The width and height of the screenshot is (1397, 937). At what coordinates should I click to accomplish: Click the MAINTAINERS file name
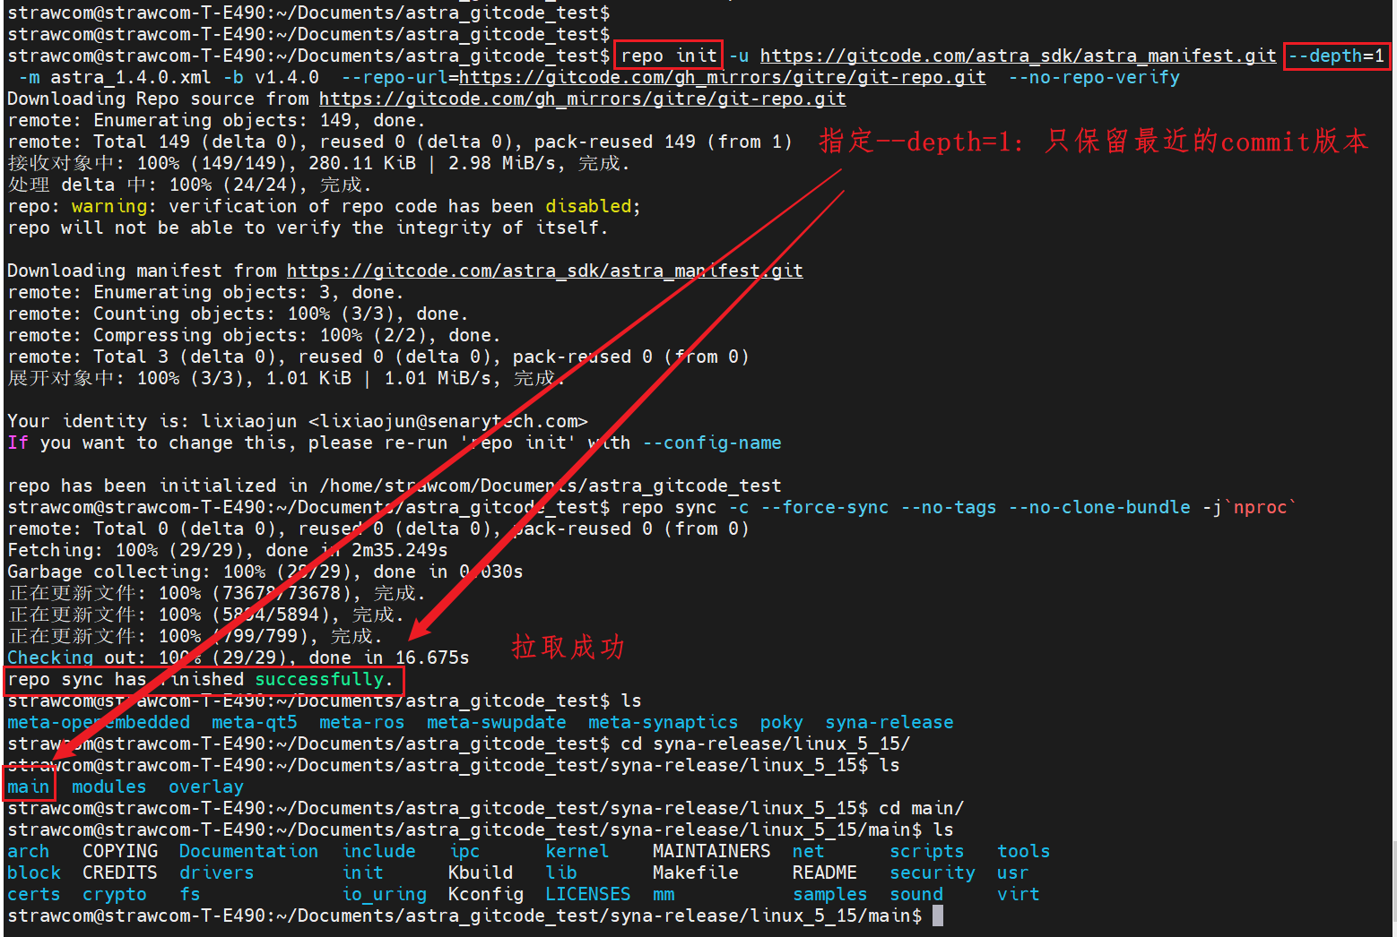click(x=711, y=851)
